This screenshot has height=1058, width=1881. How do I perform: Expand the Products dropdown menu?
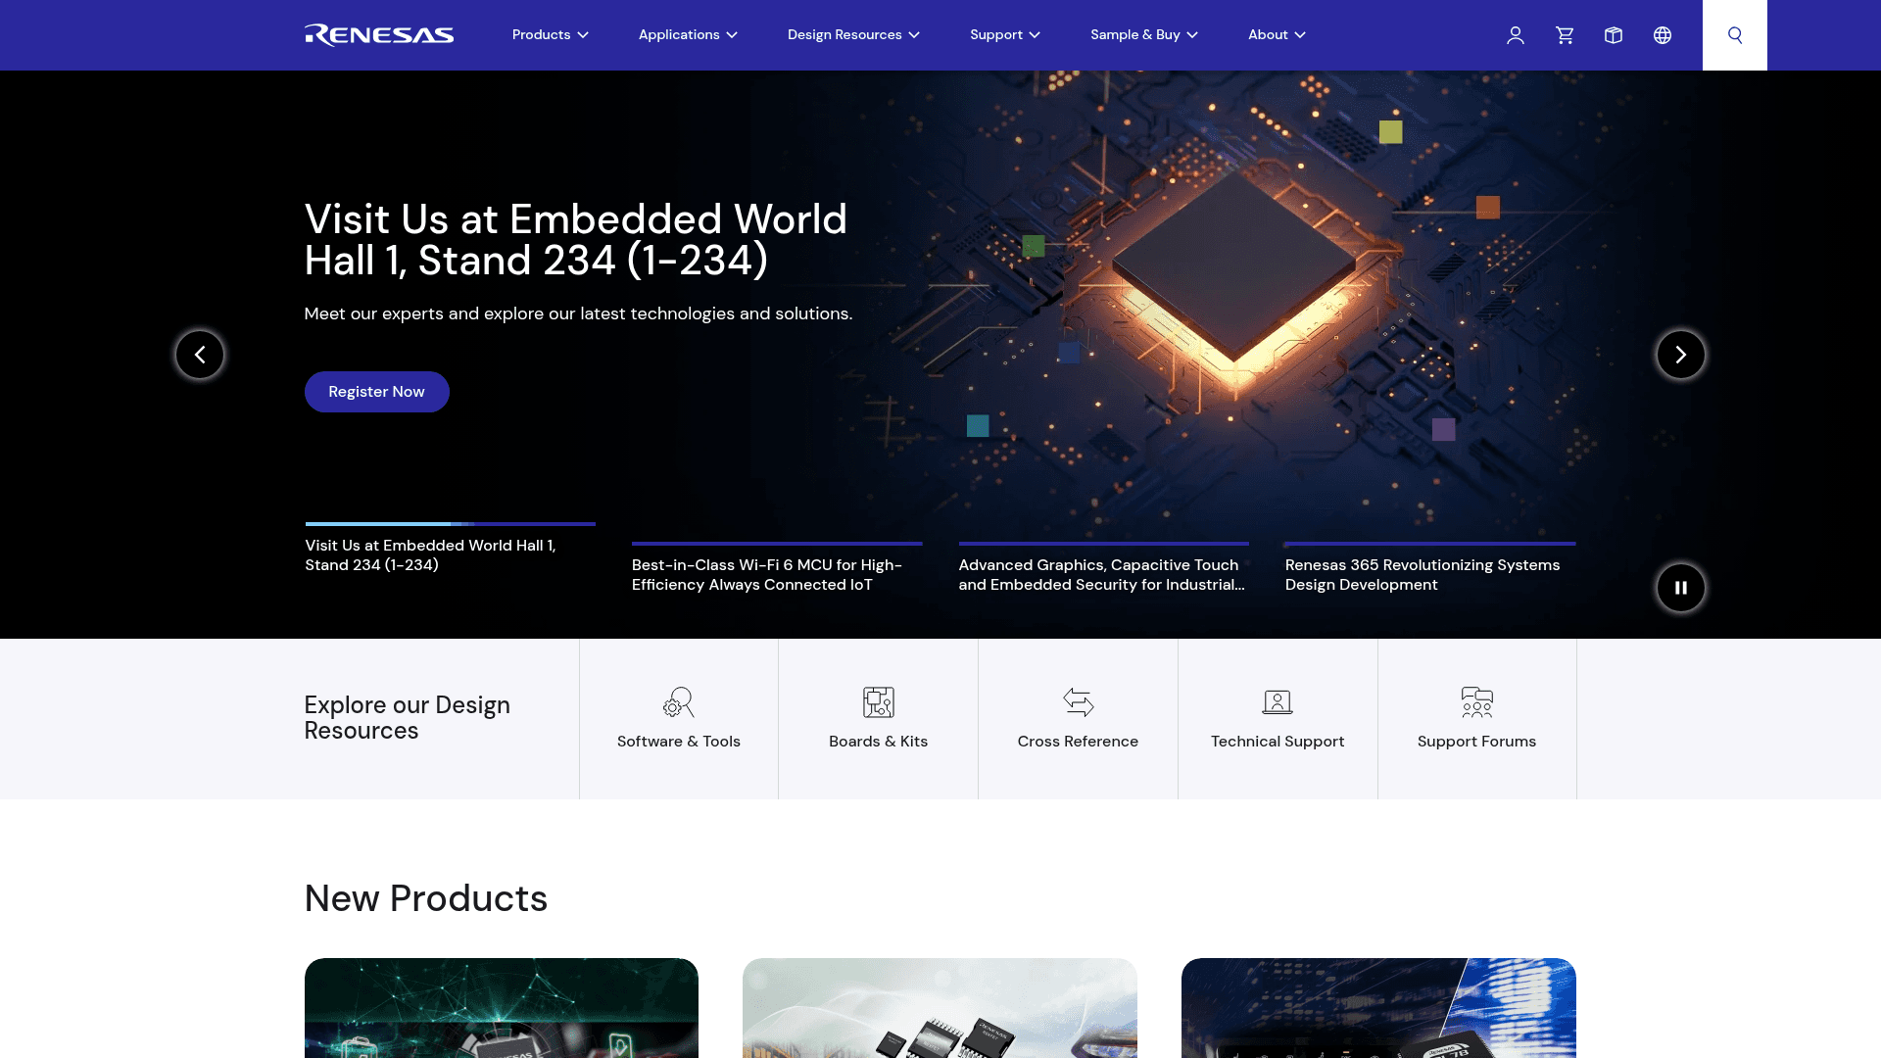point(550,35)
